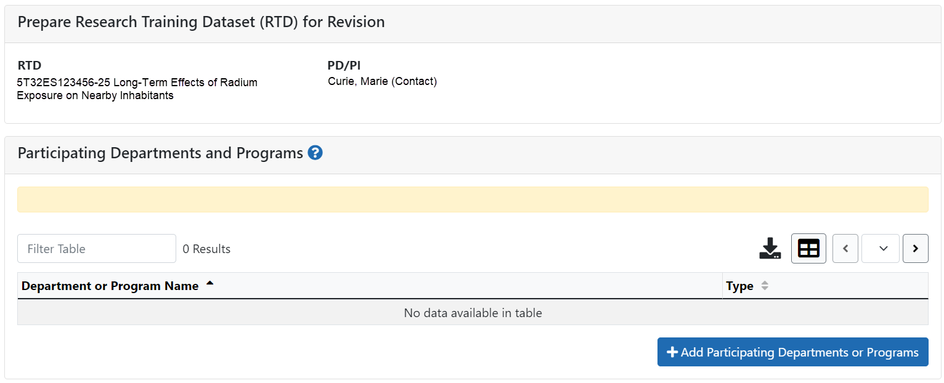944x383 pixels.
Task: Click the empty yellow alert banner
Action: [x=473, y=200]
